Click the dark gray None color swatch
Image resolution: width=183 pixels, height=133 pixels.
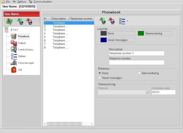[104, 34]
